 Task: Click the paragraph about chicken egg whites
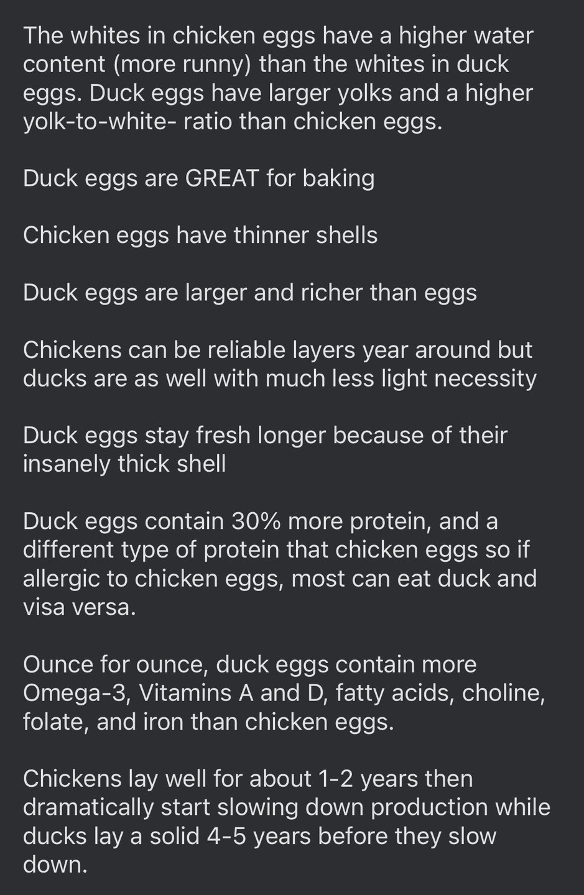pos(279,79)
